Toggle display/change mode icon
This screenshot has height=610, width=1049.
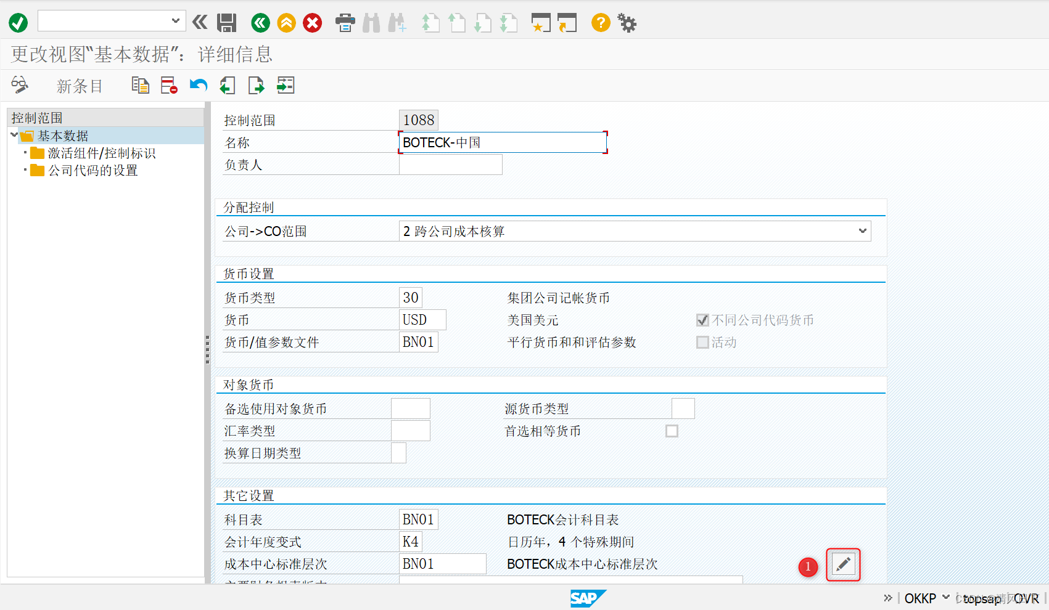point(20,85)
